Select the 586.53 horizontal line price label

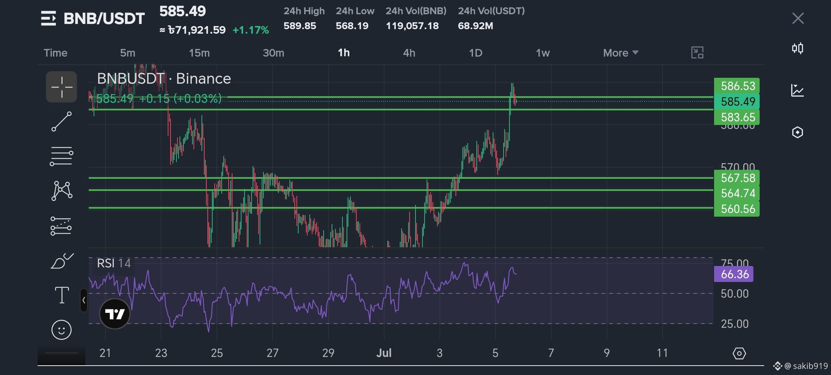pos(737,86)
